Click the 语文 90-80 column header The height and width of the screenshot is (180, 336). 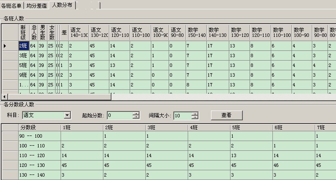click(177, 32)
